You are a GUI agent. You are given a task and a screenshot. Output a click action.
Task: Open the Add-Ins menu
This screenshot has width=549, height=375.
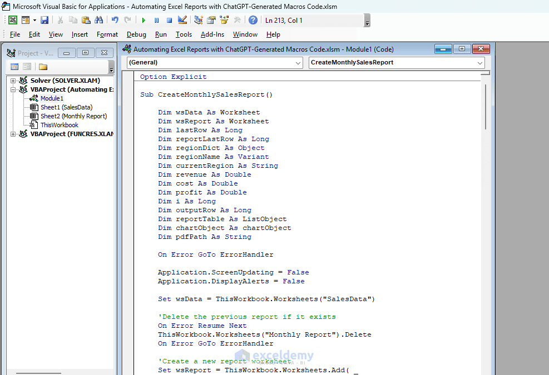tap(212, 34)
